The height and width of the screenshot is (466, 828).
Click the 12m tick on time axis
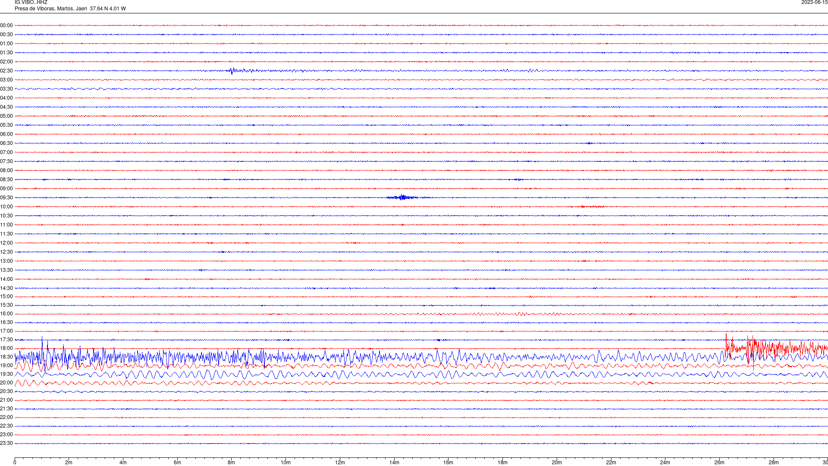coord(340,463)
